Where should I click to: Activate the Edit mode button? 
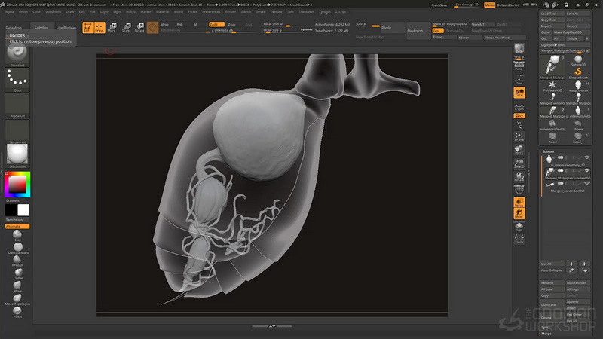(87, 28)
